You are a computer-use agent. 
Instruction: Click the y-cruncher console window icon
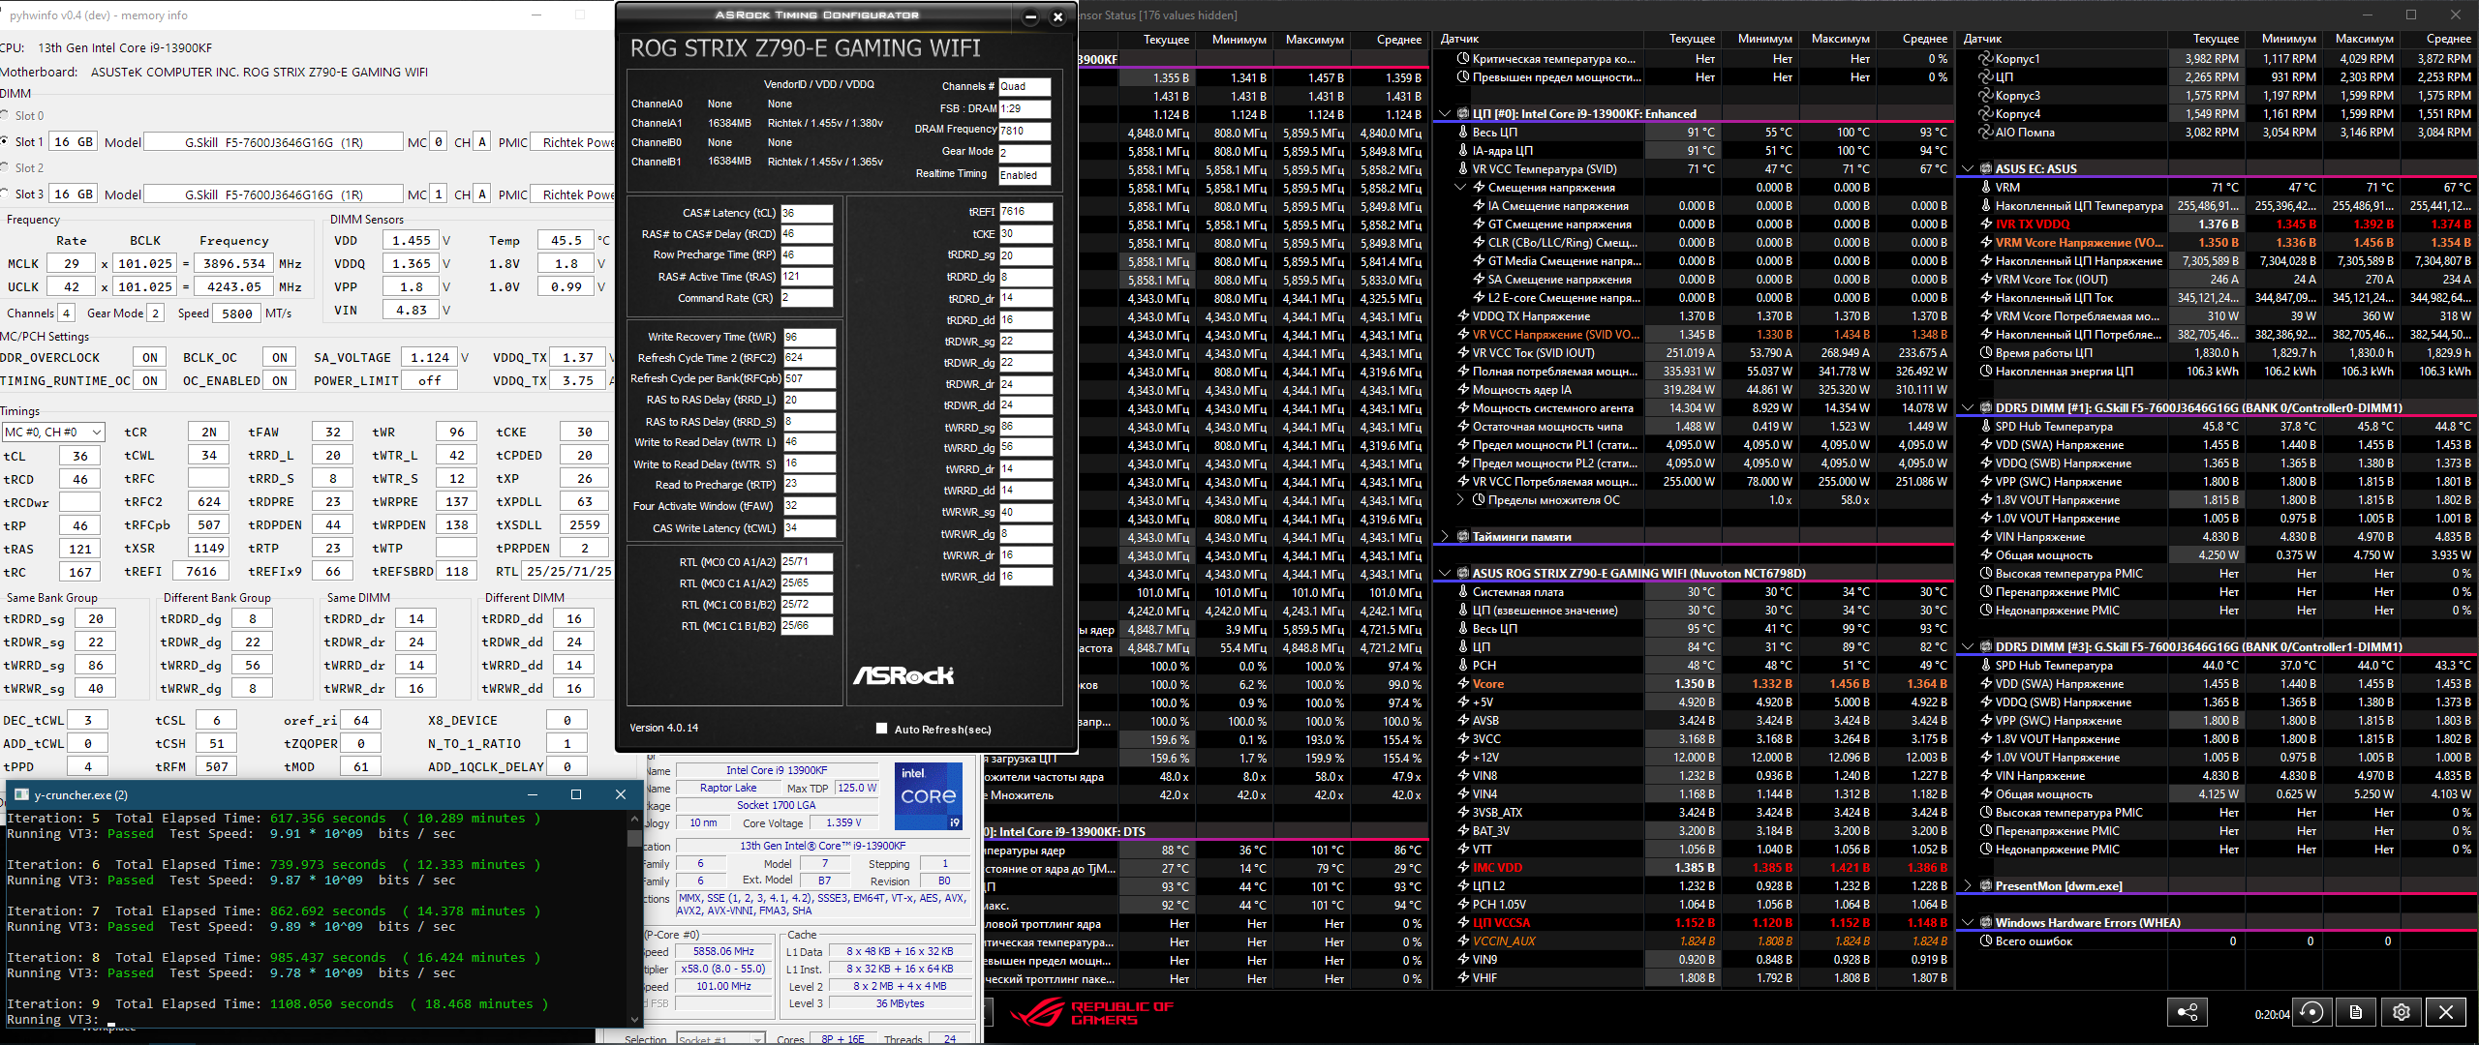21,794
